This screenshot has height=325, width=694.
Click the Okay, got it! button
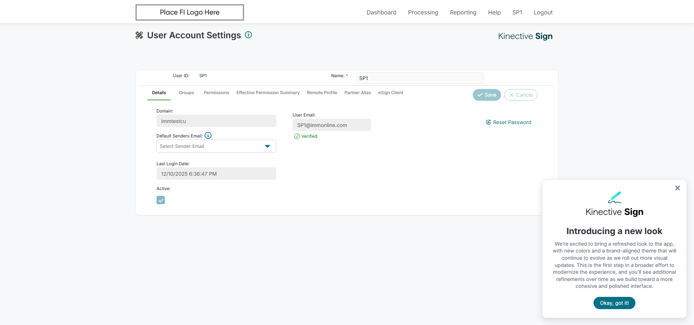point(614,303)
